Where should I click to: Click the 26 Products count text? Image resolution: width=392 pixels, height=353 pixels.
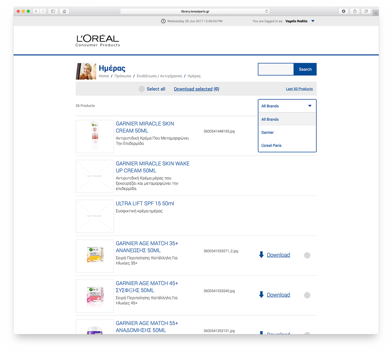pos(85,106)
